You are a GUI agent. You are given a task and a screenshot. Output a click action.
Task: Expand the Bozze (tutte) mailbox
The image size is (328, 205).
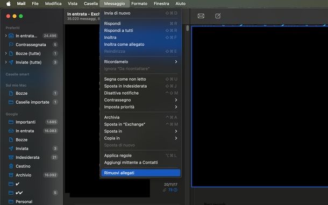(x=6, y=53)
